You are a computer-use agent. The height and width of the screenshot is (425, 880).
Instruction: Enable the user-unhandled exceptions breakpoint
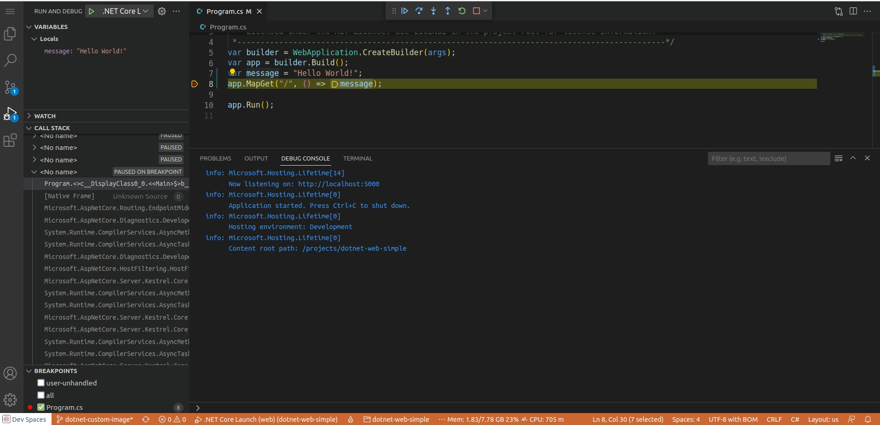[x=41, y=383]
